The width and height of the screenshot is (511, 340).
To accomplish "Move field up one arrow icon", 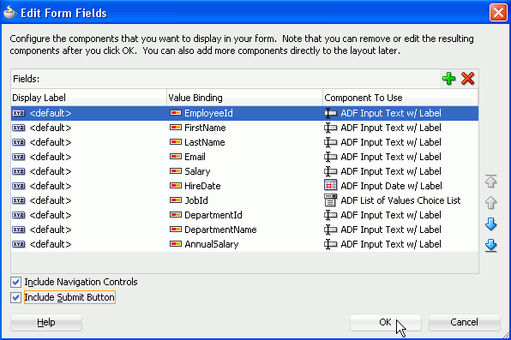I will coord(490,203).
